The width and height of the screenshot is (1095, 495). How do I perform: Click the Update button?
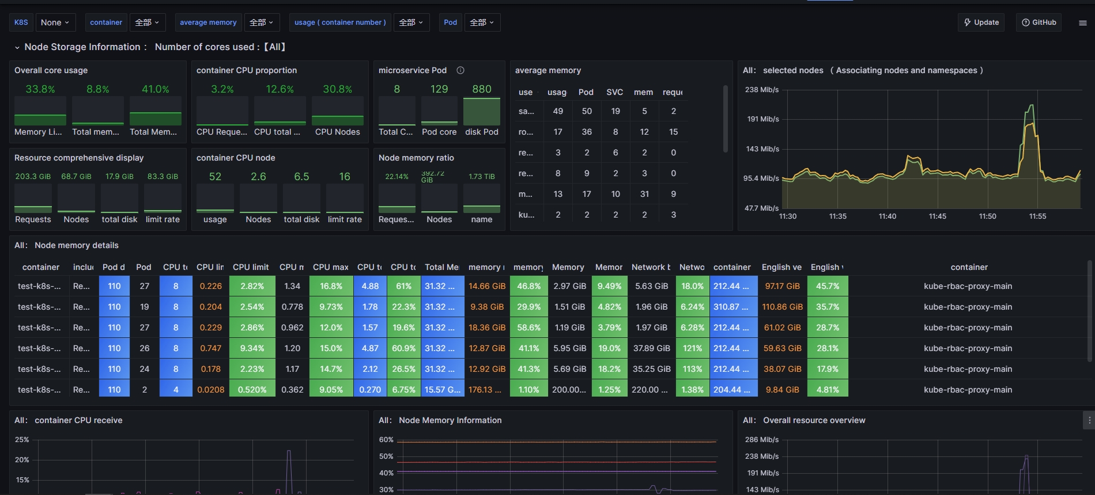click(x=981, y=22)
